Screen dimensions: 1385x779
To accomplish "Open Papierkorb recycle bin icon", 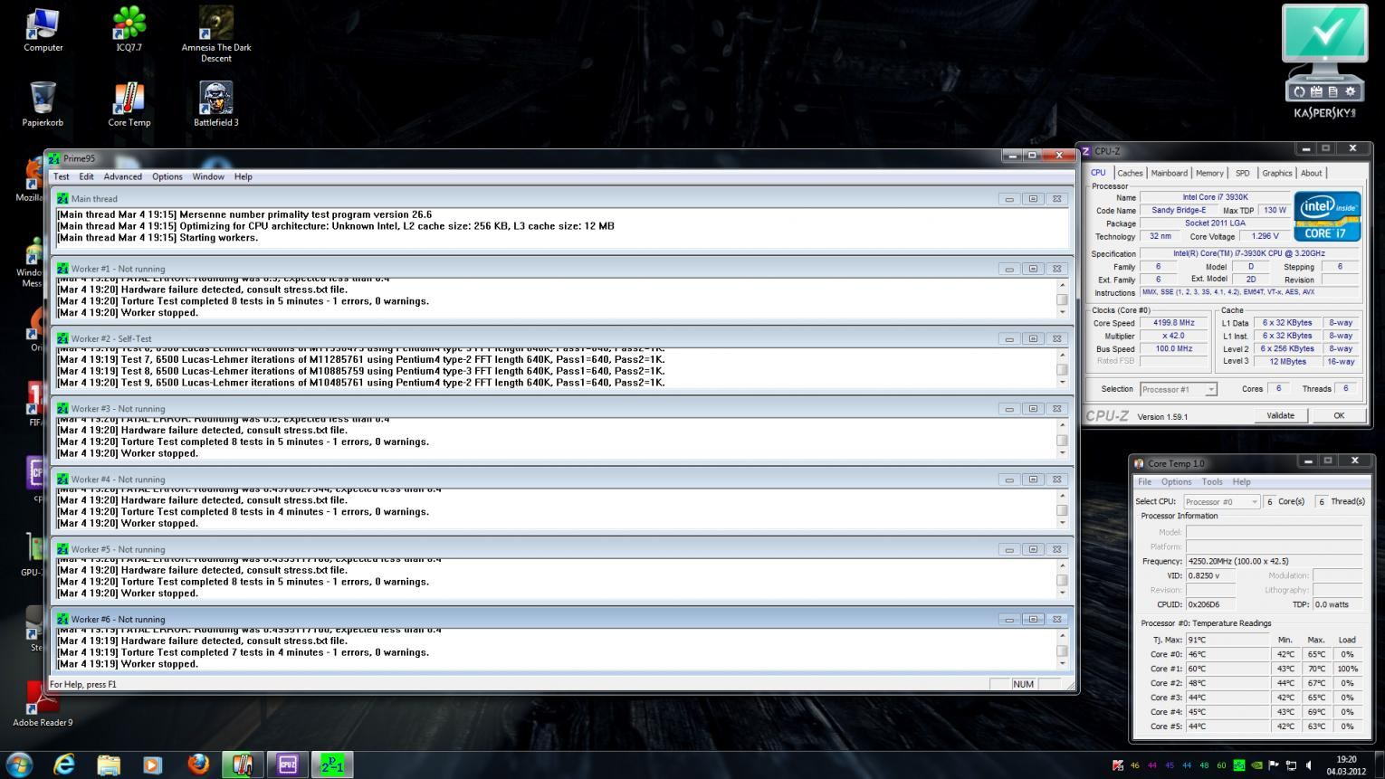I will coord(43,103).
